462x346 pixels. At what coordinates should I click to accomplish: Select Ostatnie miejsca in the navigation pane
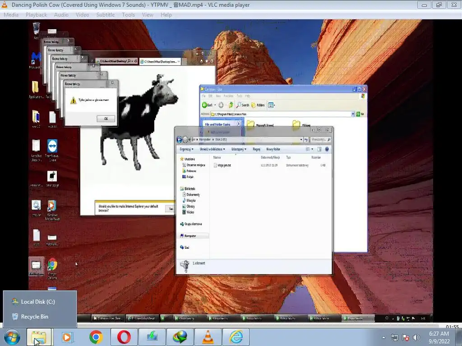194,165
